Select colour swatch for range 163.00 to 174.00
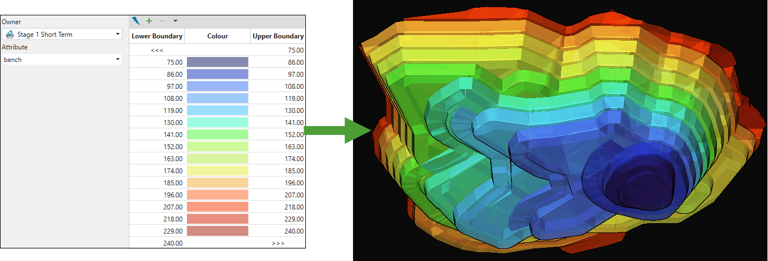Image resolution: width=768 pixels, height=261 pixels. [x=218, y=158]
